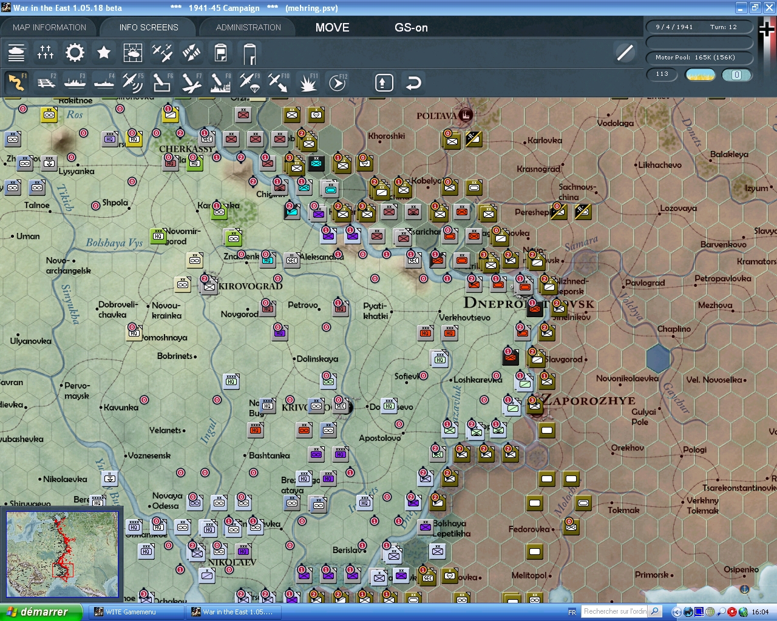Image resolution: width=777 pixels, height=621 pixels.
Task: Select Build Fortified Zone mode (F11)
Action: click(308, 82)
